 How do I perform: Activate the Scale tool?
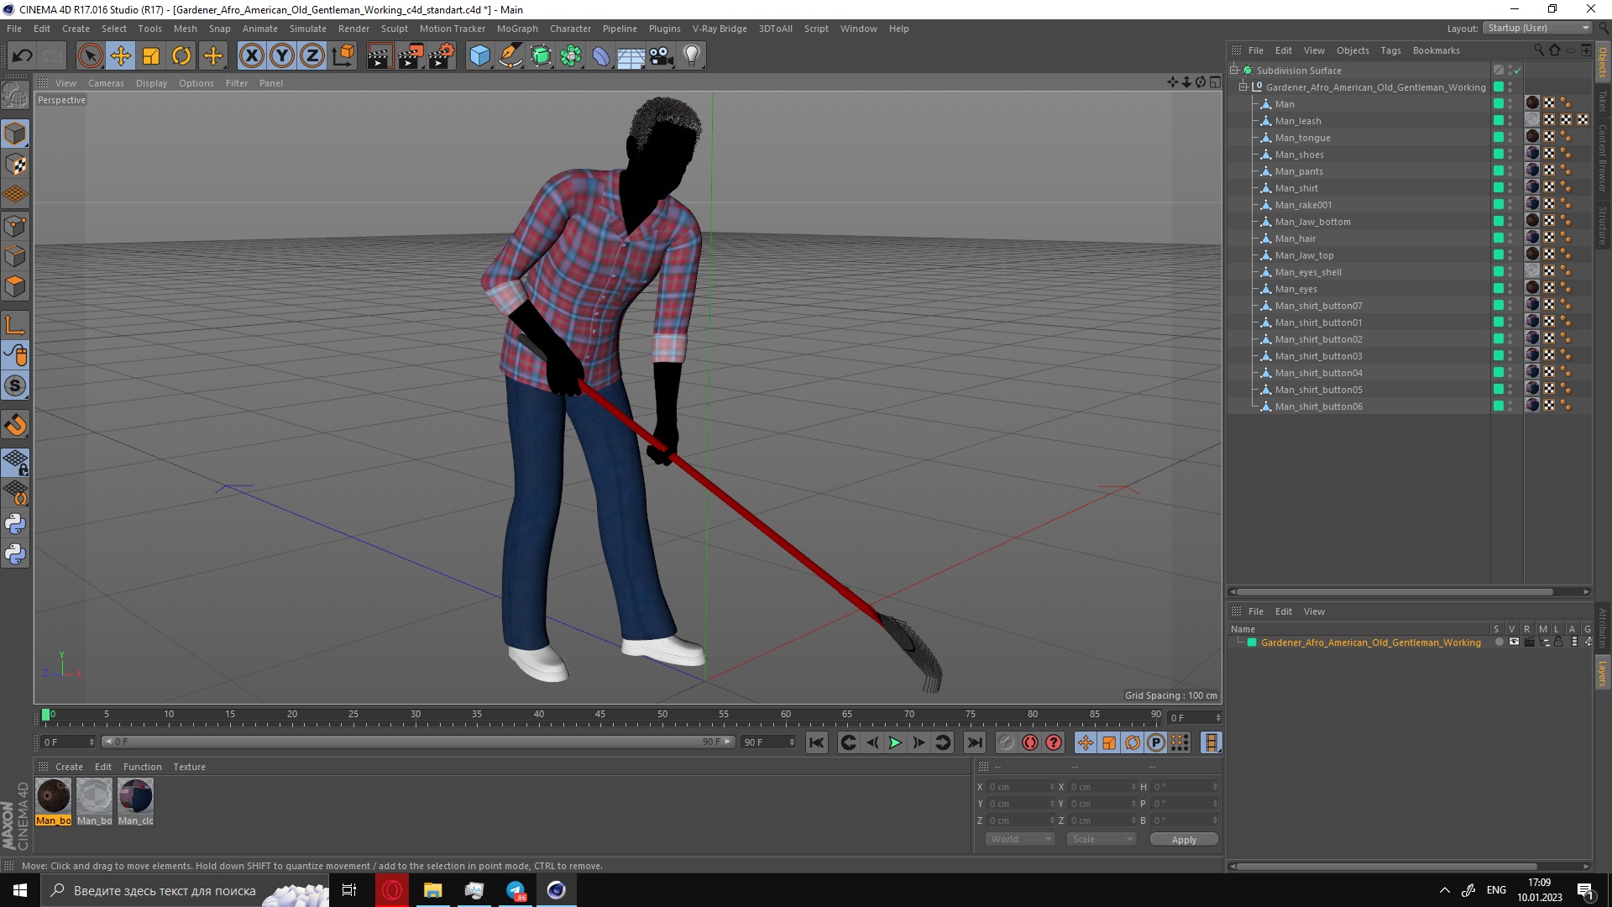[151, 56]
